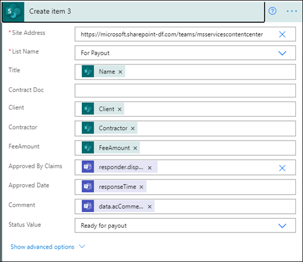The width and height of the screenshot is (303, 262).
Task: Click the SharePoint icon in the header
Action: [13, 12]
